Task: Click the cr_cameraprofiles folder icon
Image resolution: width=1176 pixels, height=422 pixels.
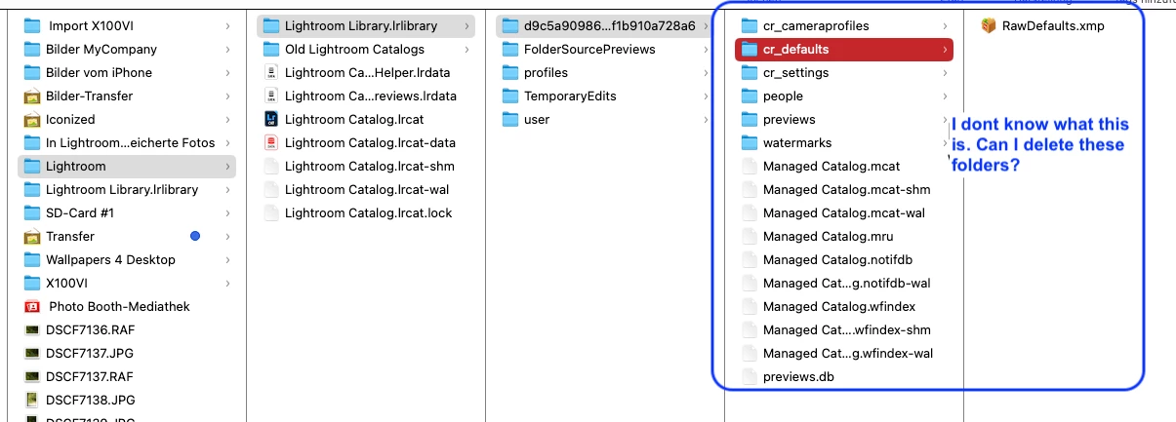Action: click(x=749, y=25)
